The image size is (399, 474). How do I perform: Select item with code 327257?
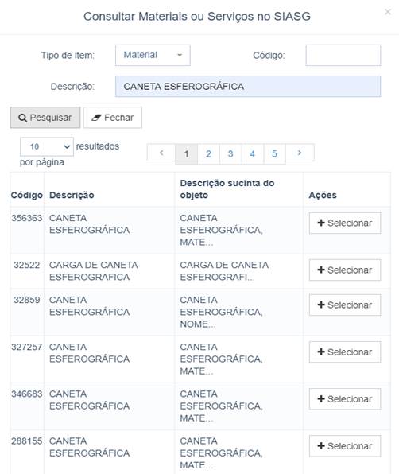[x=345, y=352]
